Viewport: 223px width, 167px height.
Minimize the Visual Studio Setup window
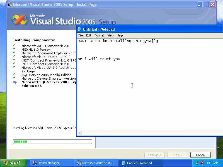[x=200, y=4]
